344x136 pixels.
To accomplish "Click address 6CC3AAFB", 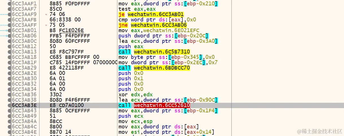I will pos(24,20).
